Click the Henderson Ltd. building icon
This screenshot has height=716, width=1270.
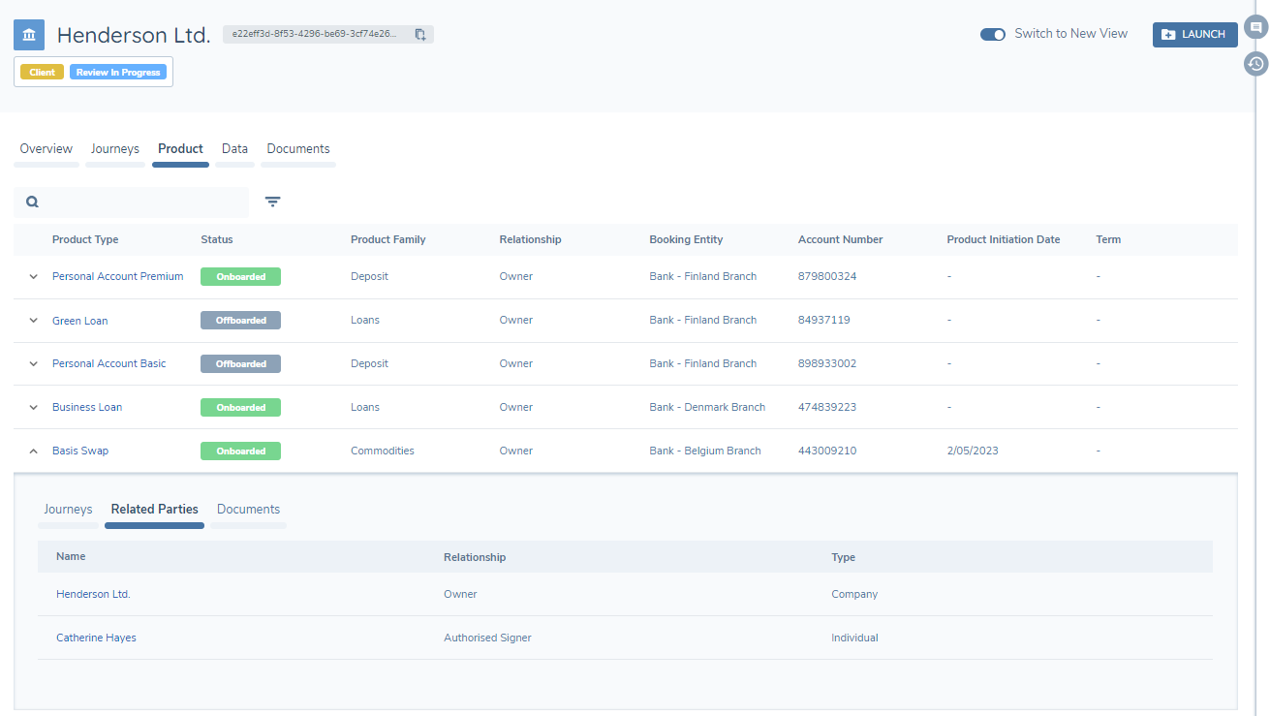pos(28,34)
